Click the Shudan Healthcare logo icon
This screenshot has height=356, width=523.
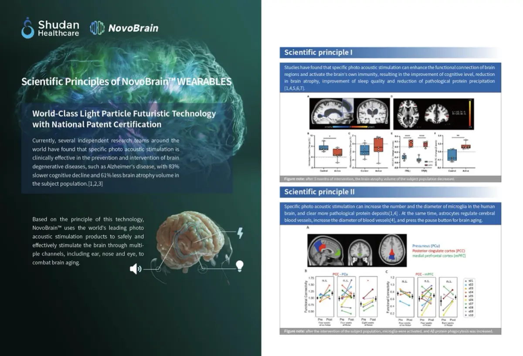pos(27,28)
